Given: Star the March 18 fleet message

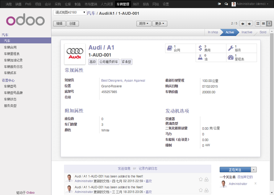Looking at the screenshot, I should pos(201,190).
